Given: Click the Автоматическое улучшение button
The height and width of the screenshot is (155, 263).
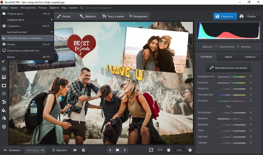Looking at the screenshot, I should pyautogui.click(x=228, y=68).
